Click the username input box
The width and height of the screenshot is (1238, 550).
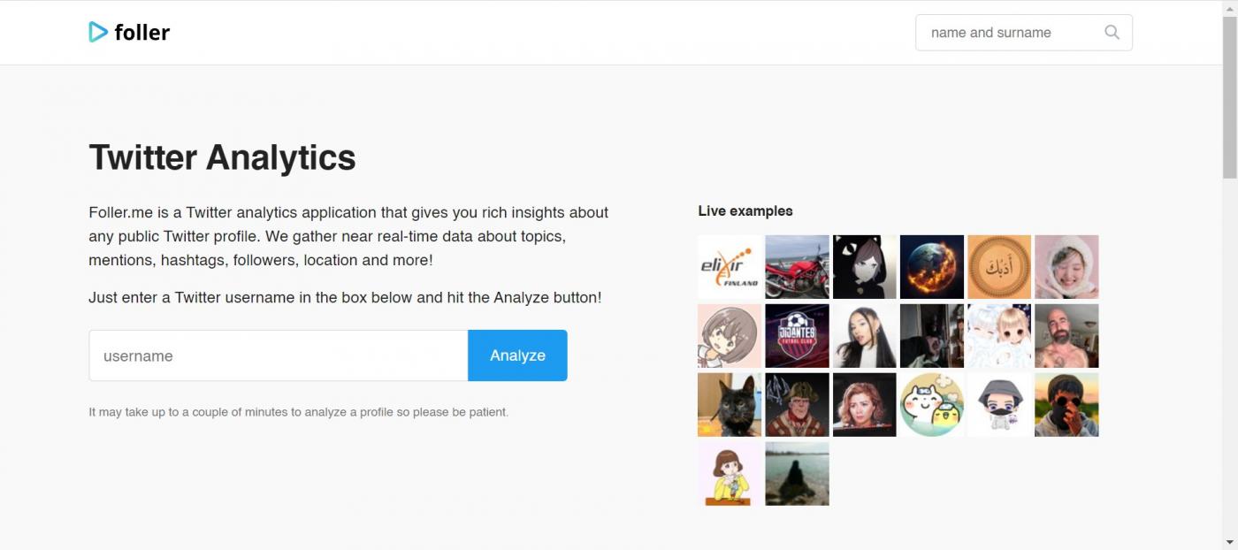point(279,355)
